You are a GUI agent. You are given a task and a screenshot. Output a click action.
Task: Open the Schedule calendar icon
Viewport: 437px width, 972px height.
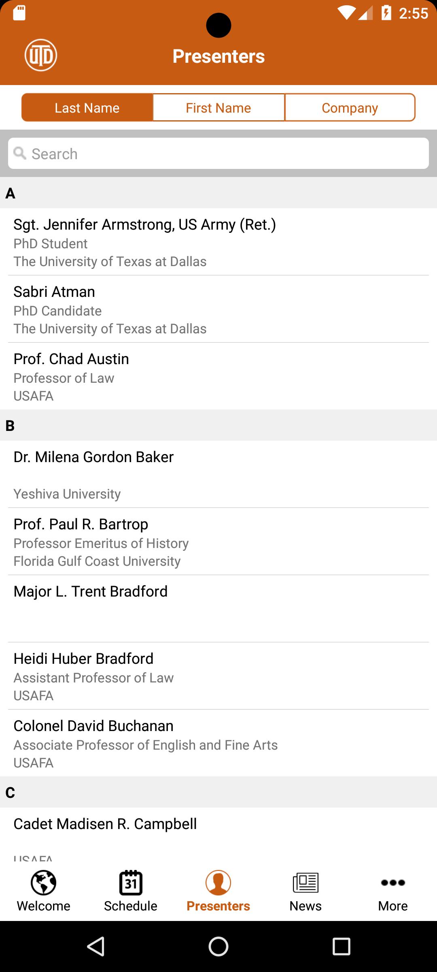pos(131,883)
